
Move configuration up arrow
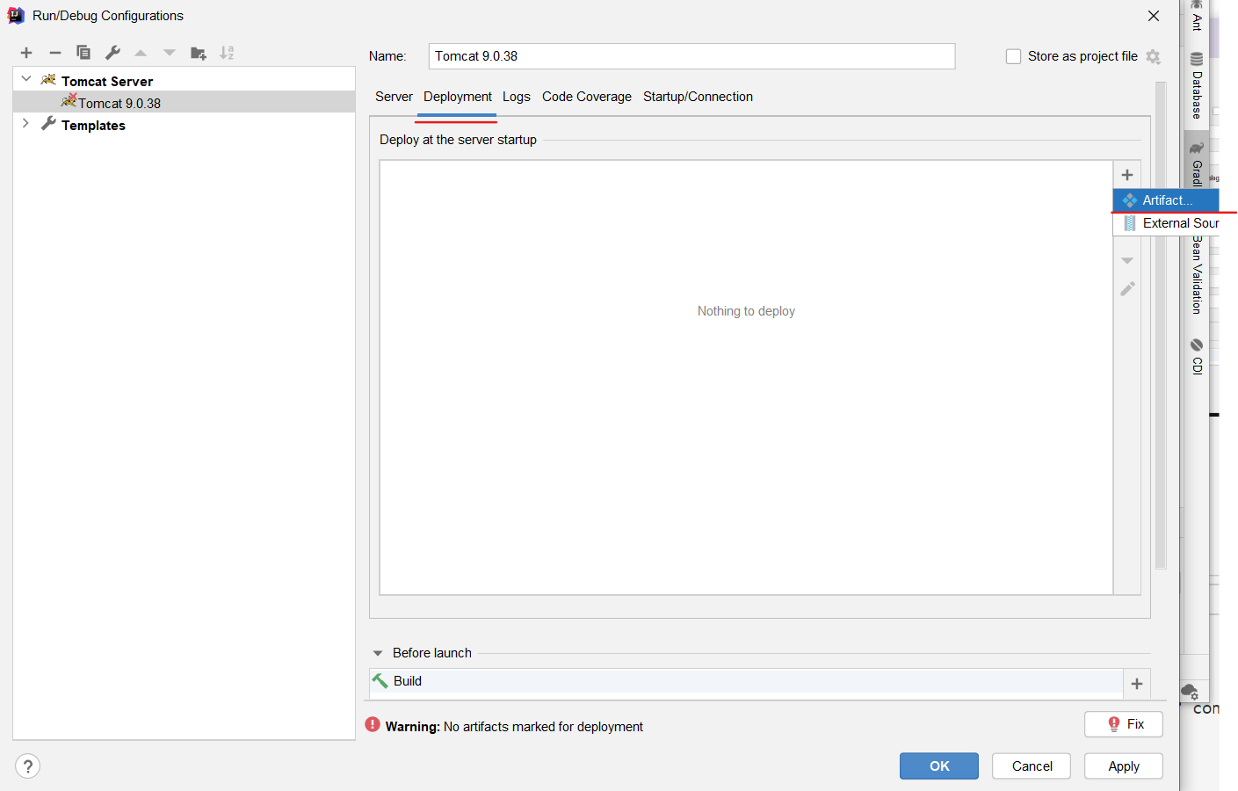[x=141, y=53]
